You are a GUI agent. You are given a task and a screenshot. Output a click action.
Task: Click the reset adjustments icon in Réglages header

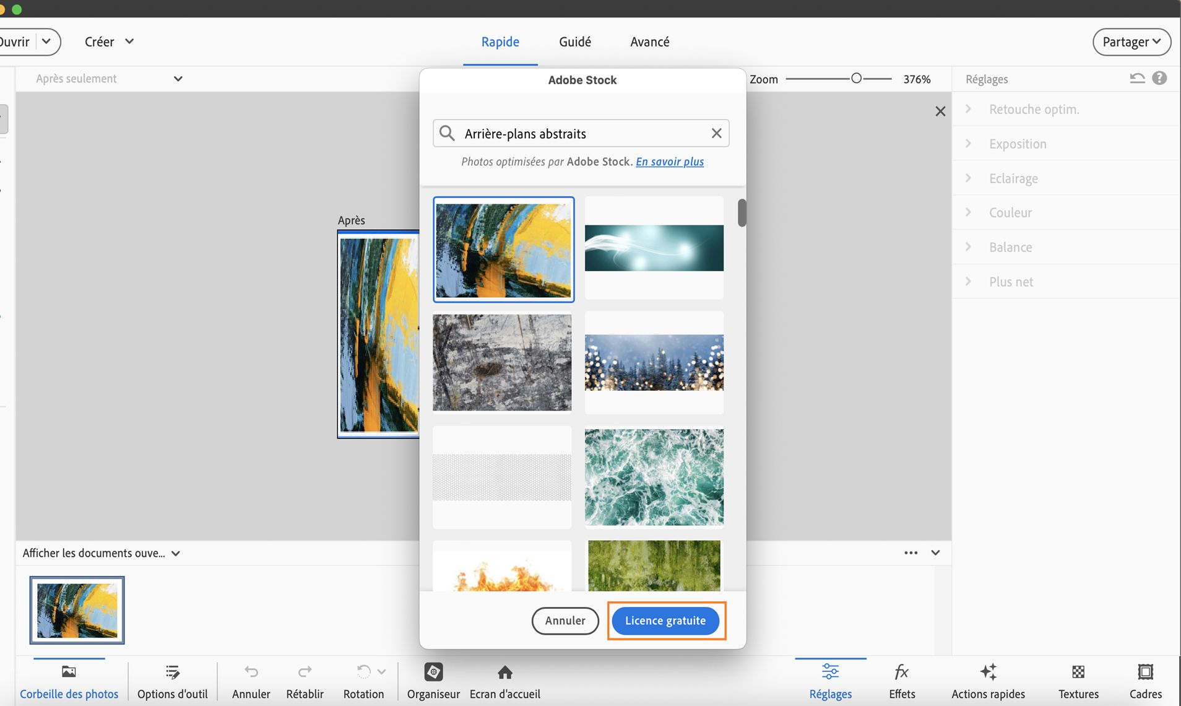[x=1137, y=79]
